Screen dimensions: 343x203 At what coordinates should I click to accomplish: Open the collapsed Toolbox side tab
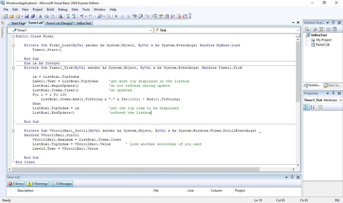coord(2,30)
